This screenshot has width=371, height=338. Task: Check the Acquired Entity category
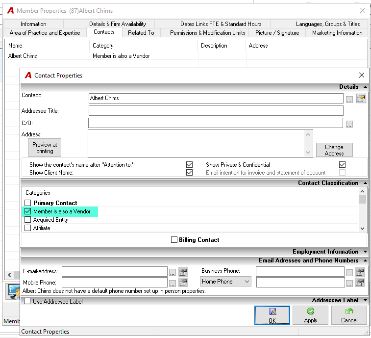pos(27,220)
